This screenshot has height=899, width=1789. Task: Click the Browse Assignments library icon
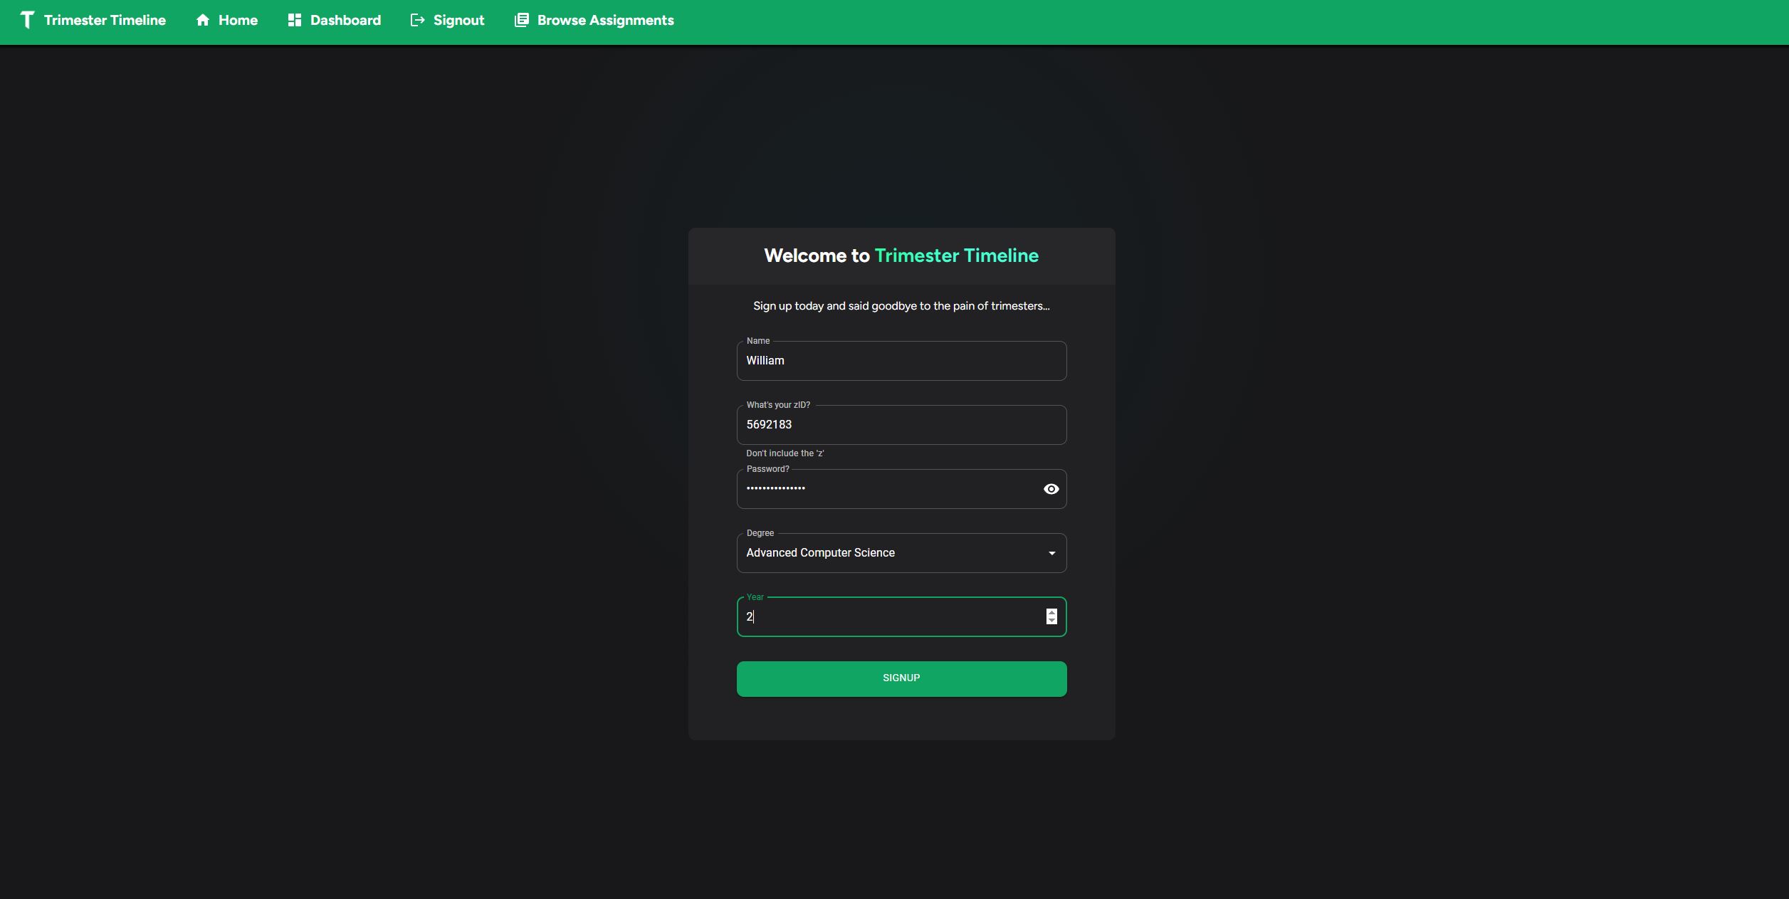click(x=522, y=20)
